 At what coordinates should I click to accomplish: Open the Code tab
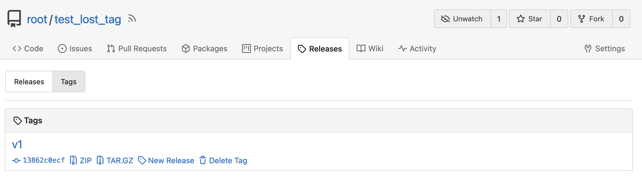point(28,48)
